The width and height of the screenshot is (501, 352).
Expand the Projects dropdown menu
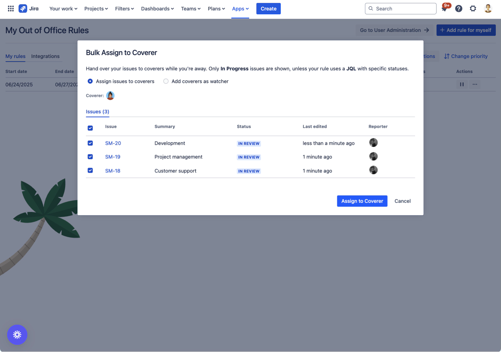tap(96, 9)
